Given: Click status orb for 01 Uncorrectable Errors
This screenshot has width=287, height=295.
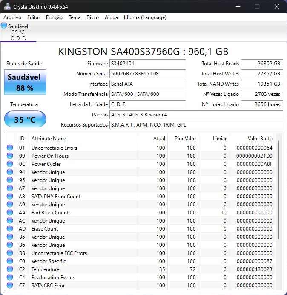Looking at the screenshot, I should pos(10,147).
